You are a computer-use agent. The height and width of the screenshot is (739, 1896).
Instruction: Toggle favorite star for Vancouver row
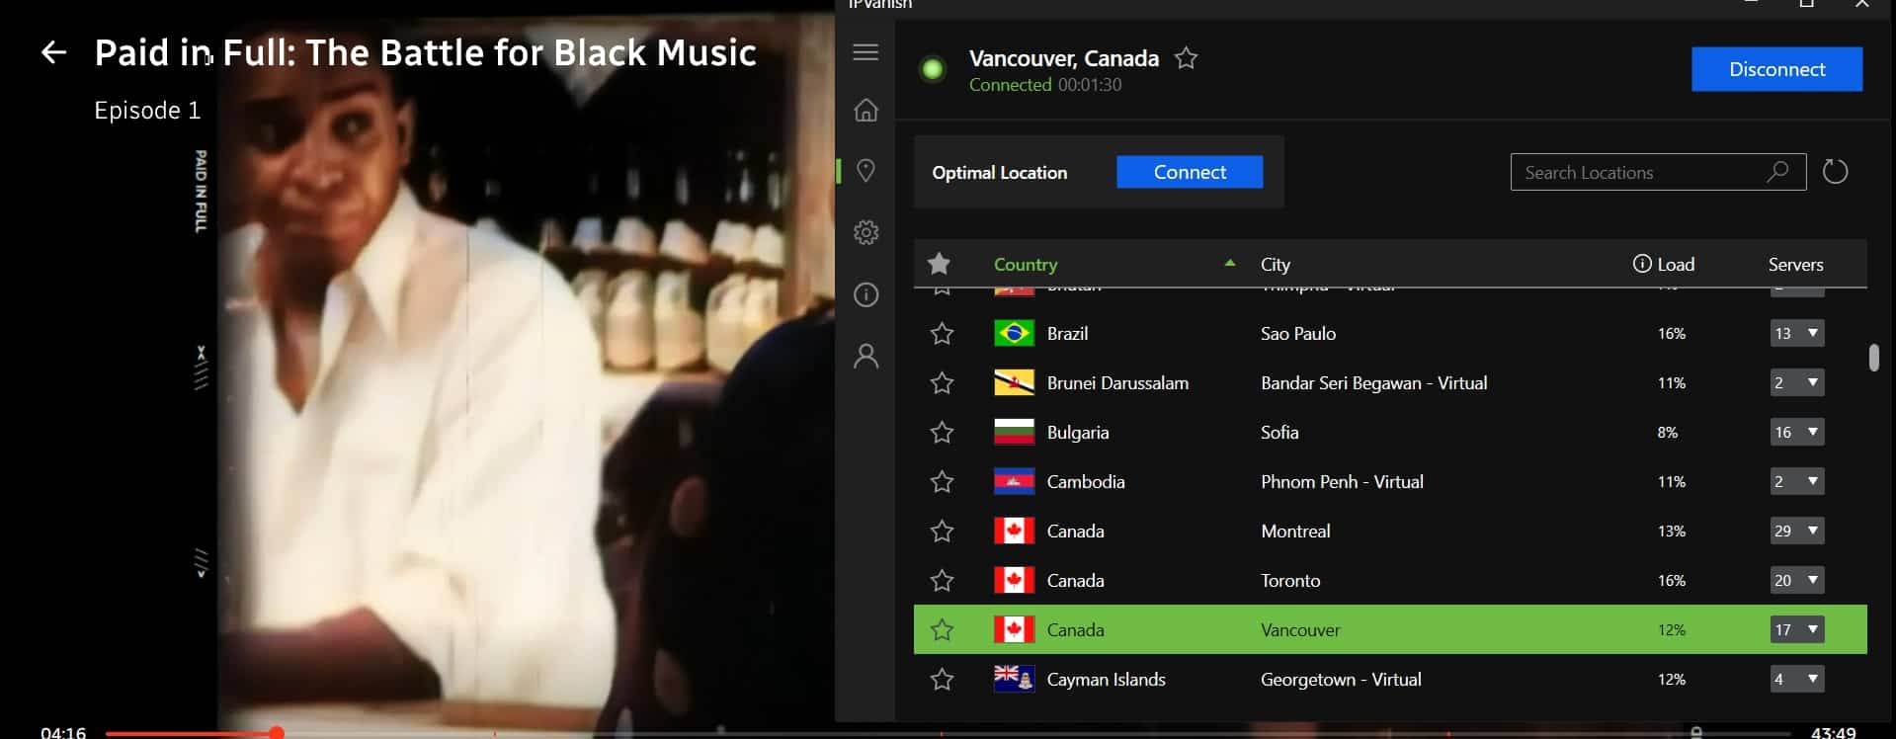(942, 629)
